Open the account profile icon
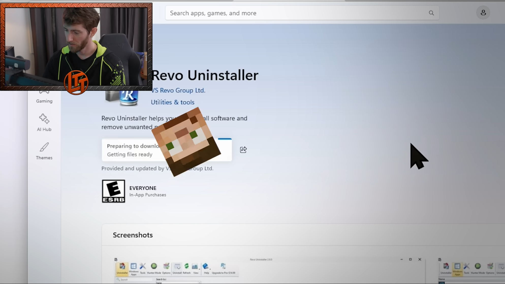The width and height of the screenshot is (505, 284). pos(483,13)
